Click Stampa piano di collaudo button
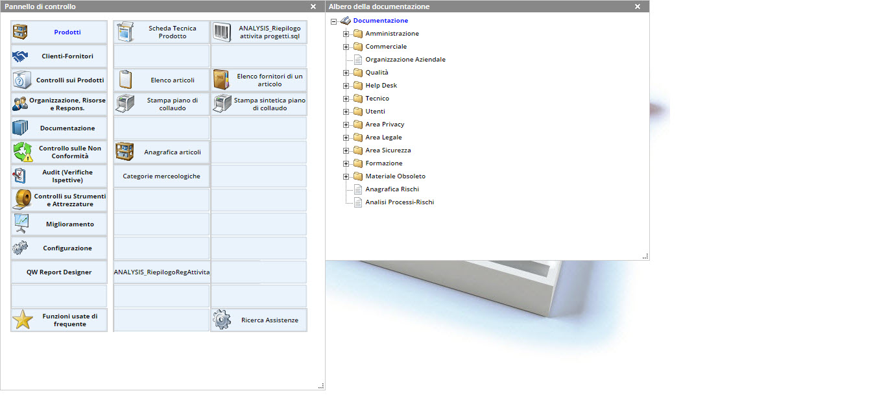 pos(162,104)
